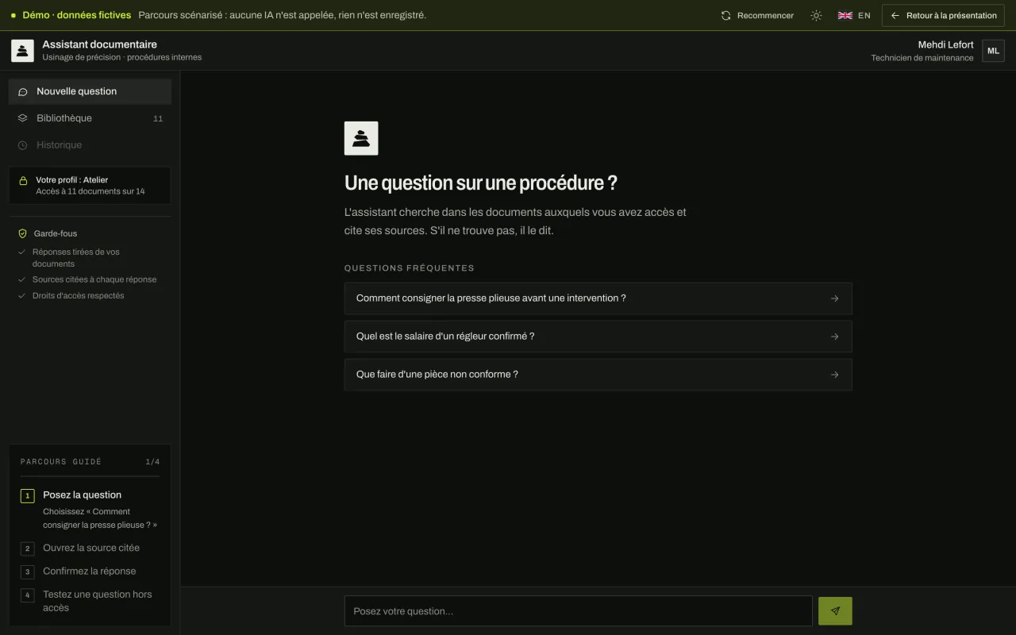Click the lock icon beside Votre profil
1016x635 pixels.
(23, 181)
